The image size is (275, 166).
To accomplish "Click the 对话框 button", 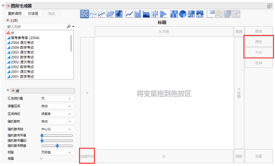I will (33, 14).
